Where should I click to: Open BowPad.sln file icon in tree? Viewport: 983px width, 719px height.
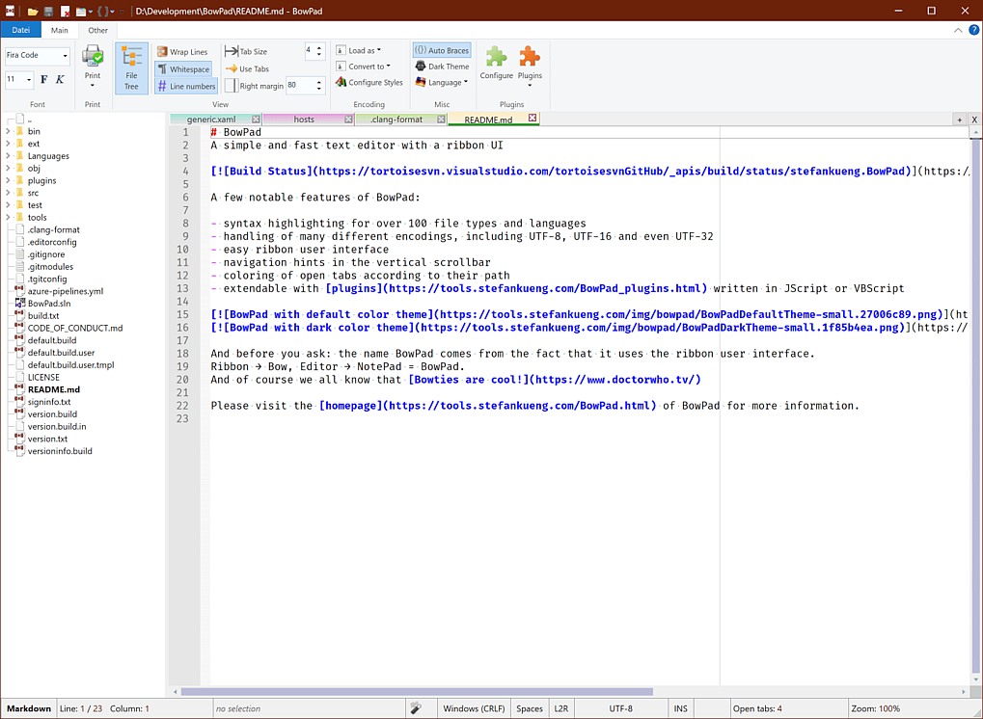tap(20, 304)
